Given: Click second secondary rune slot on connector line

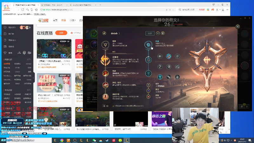Looking at the screenshot, I should click(x=148, y=73).
